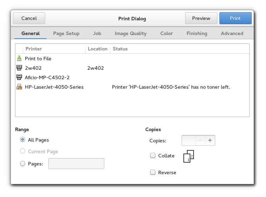This screenshot has width=266, height=197.
Task: Switch to the Page Setup tab
Action: 66,33
